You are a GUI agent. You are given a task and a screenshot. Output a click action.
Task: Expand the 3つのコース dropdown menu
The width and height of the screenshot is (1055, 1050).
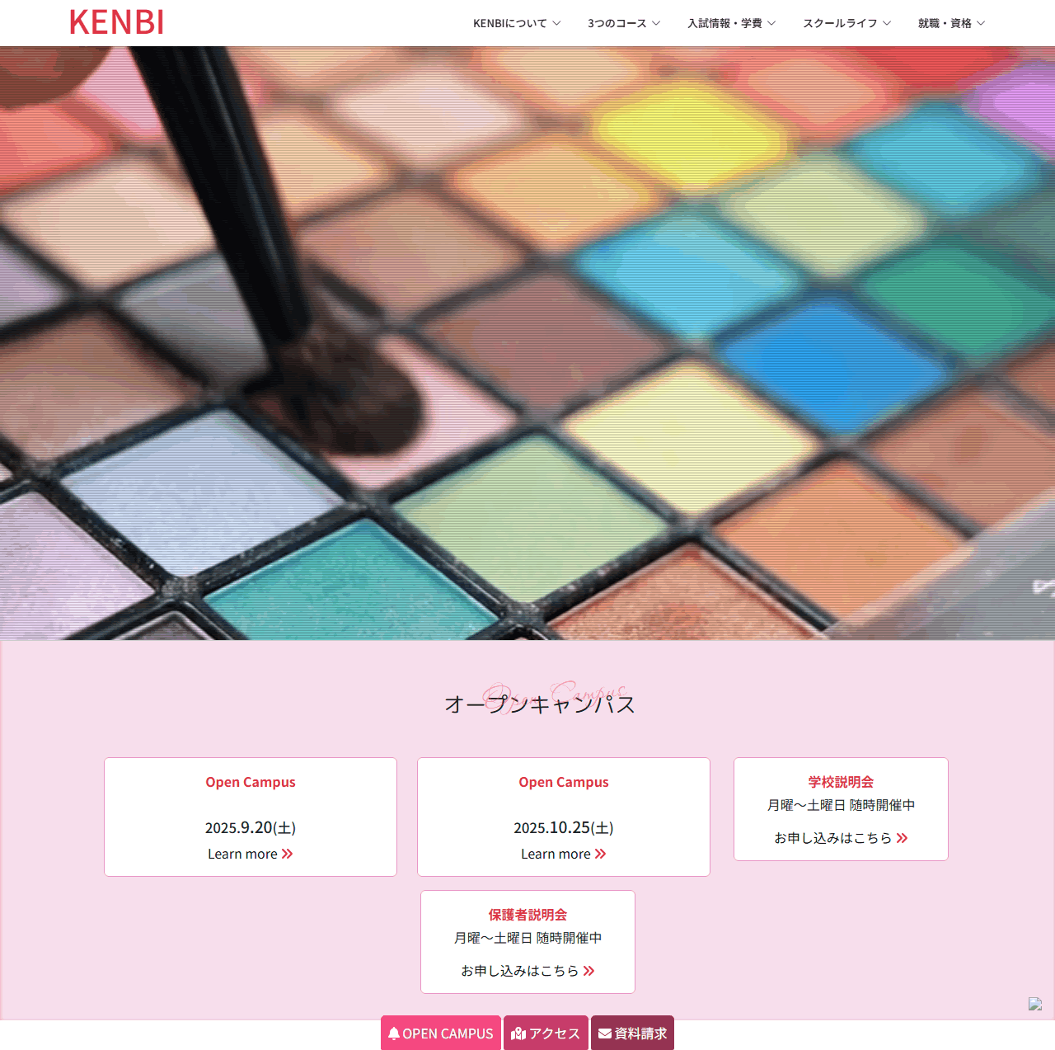point(624,23)
